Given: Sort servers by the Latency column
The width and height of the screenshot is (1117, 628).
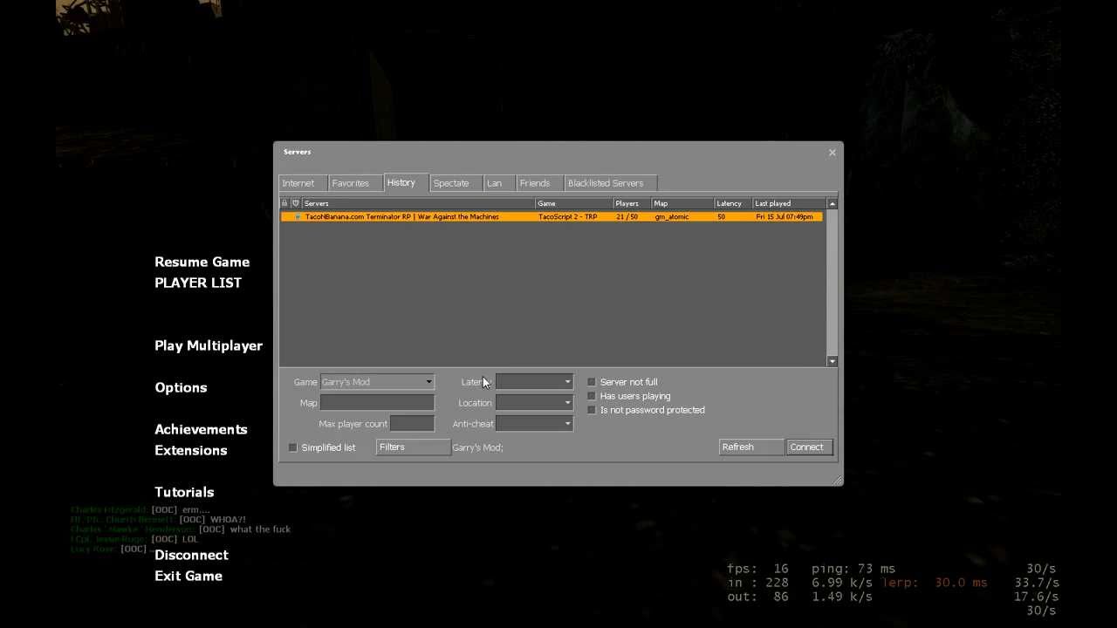Looking at the screenshot, I should (734, 203).
